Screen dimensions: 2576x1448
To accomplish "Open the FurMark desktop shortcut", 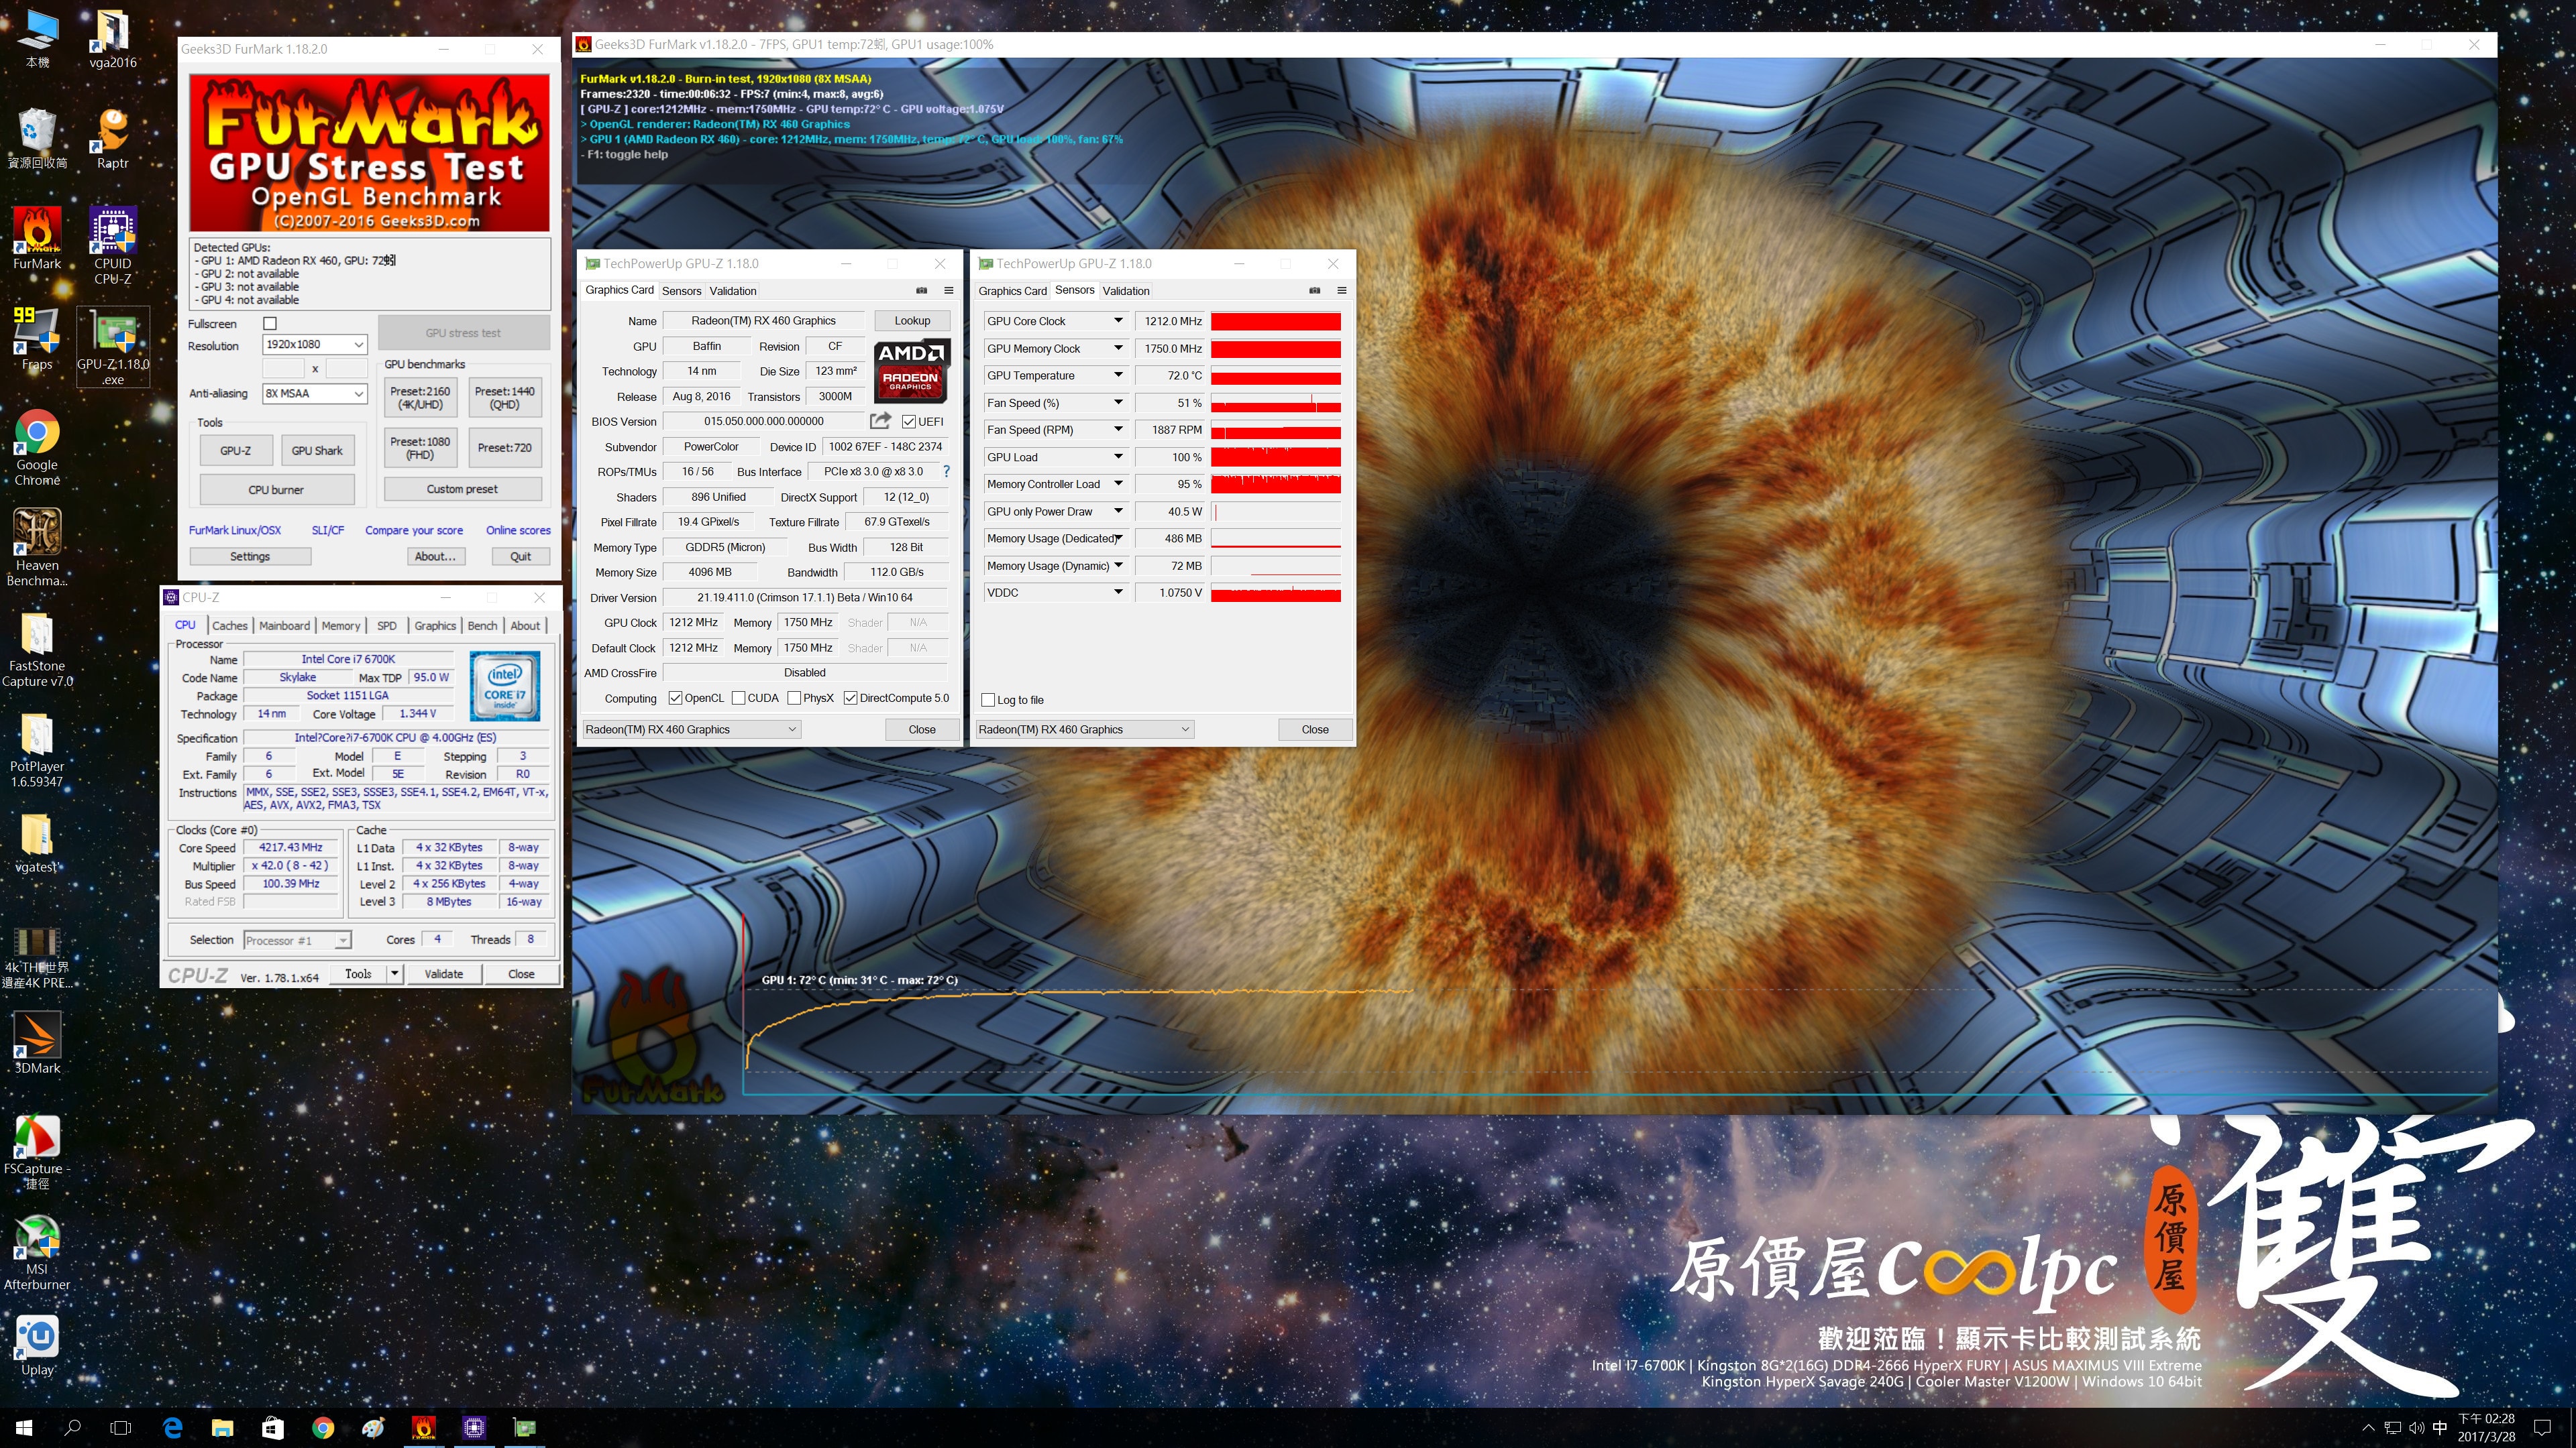I will 37,238.
